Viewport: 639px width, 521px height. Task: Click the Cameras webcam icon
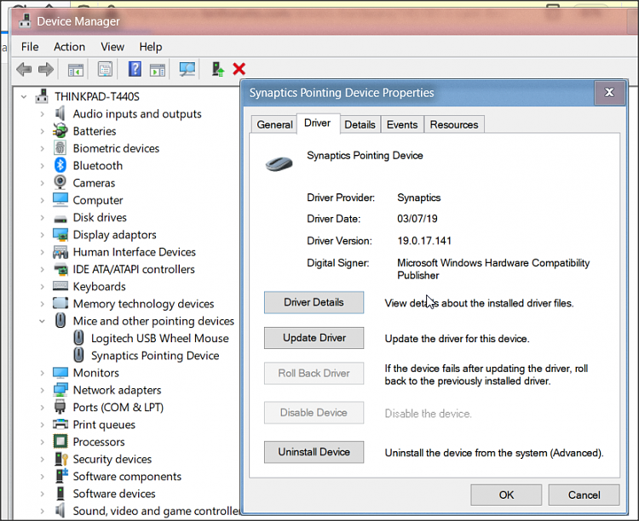tap(60, 182)
